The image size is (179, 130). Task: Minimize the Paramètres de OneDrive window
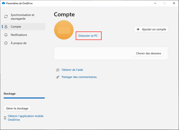click(x=155, y=3)
